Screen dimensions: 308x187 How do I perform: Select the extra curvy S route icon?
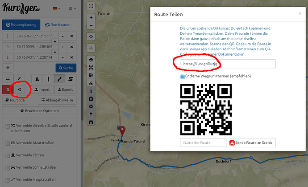coord(71,79)
